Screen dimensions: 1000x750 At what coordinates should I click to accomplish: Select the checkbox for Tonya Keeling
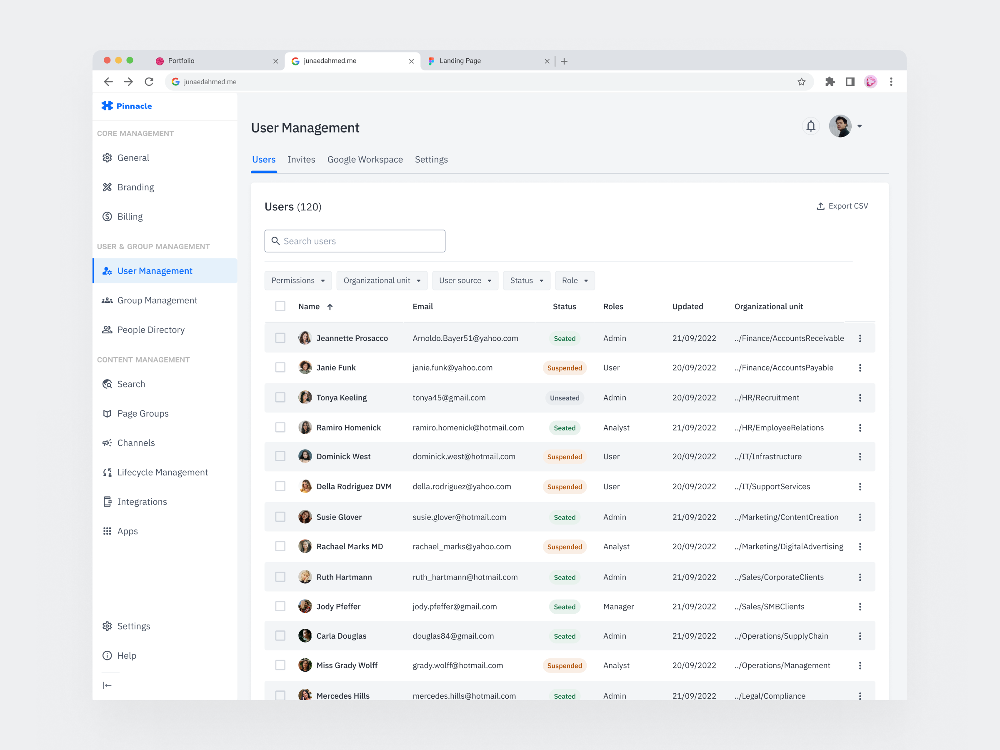pos(280,397)
